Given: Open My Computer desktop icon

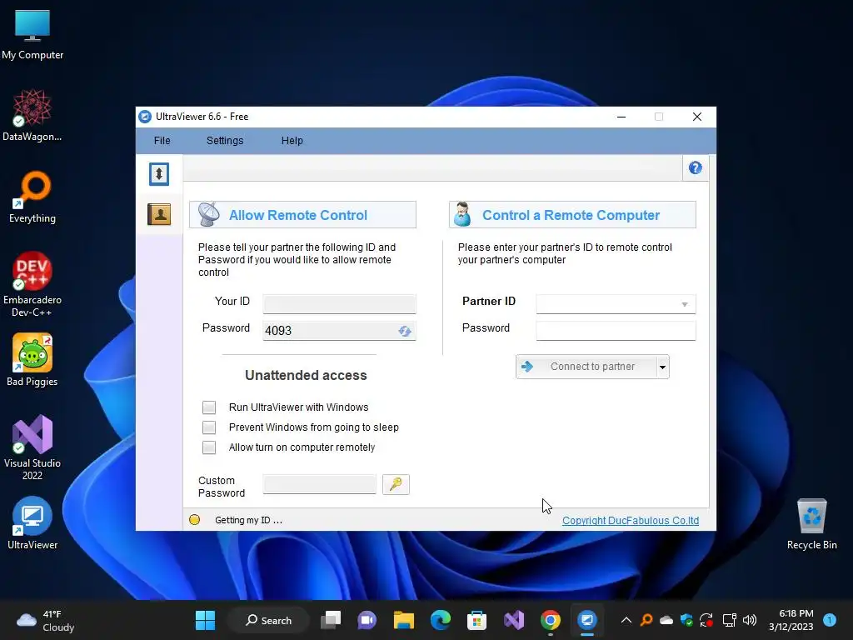Looking at the screenshot, I should [x=32, y=34].
